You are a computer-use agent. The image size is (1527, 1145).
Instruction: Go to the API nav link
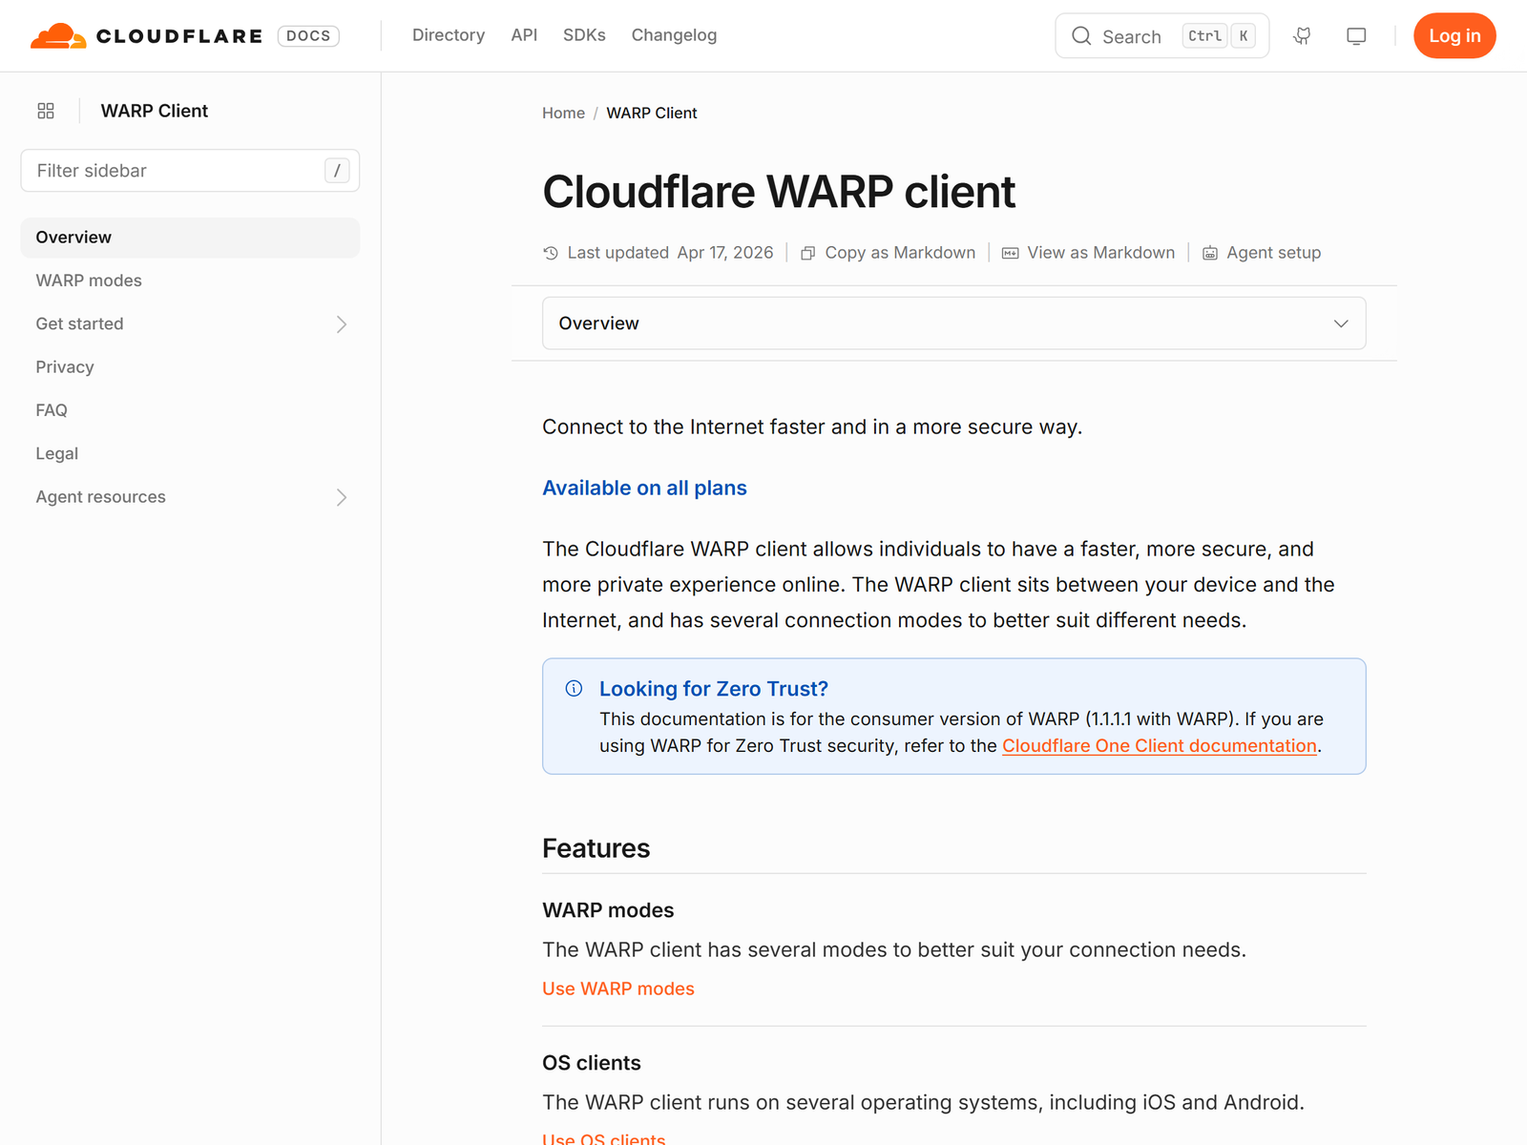[524, 35]
